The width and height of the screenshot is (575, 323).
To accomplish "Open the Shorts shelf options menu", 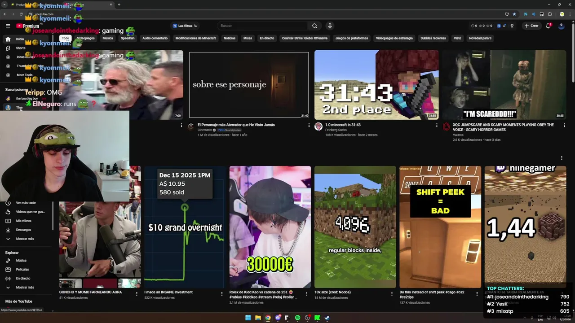I will [562, 158].
